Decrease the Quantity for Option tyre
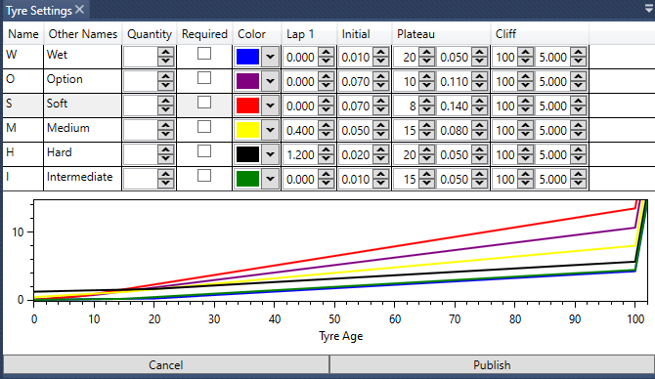Image resolution: width=655 pixels, height=379 pixels. (x=166, y=86)
